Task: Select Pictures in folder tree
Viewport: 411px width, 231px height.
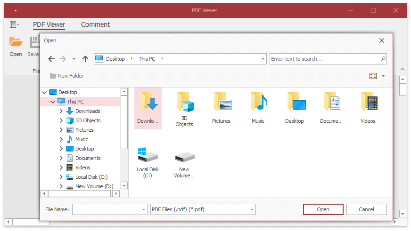Action: coord(84,130)
